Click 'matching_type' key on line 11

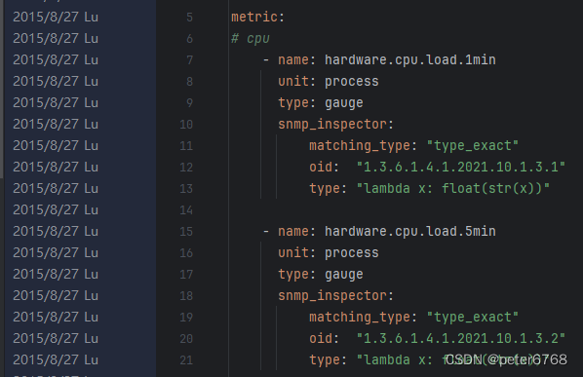point(360,145)
